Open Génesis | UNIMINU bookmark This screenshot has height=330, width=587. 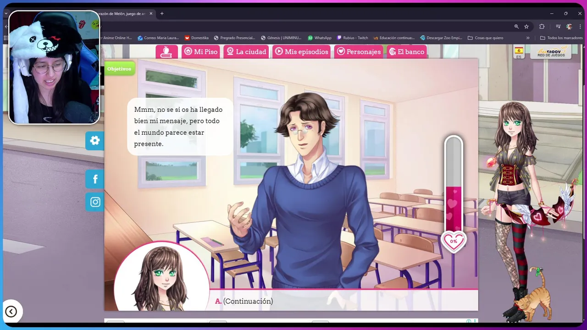tap(281, 38)
